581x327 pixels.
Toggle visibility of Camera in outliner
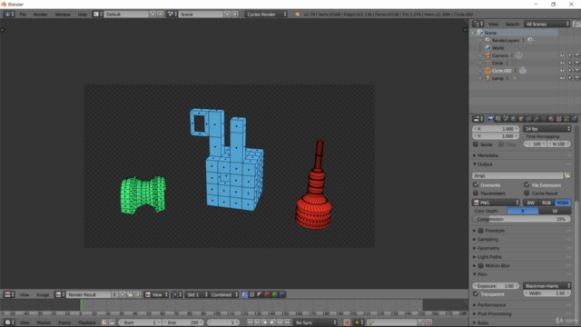coord(562,55)
